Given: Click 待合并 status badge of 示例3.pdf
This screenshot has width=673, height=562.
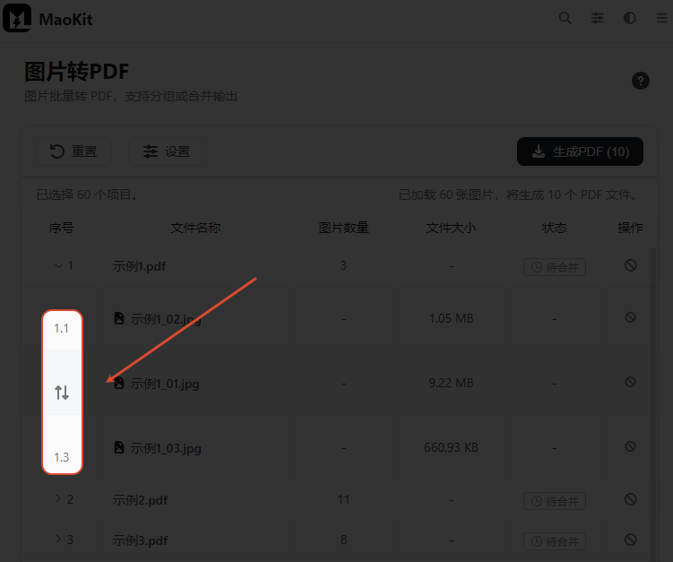Looking at the screenshot, I should pyautogui.click(x=555, y=541).
